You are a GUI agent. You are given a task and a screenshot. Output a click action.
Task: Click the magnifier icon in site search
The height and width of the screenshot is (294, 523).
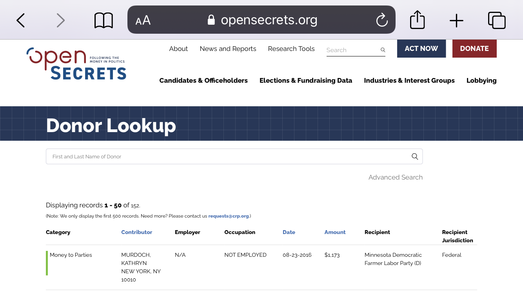pos(383,50)
